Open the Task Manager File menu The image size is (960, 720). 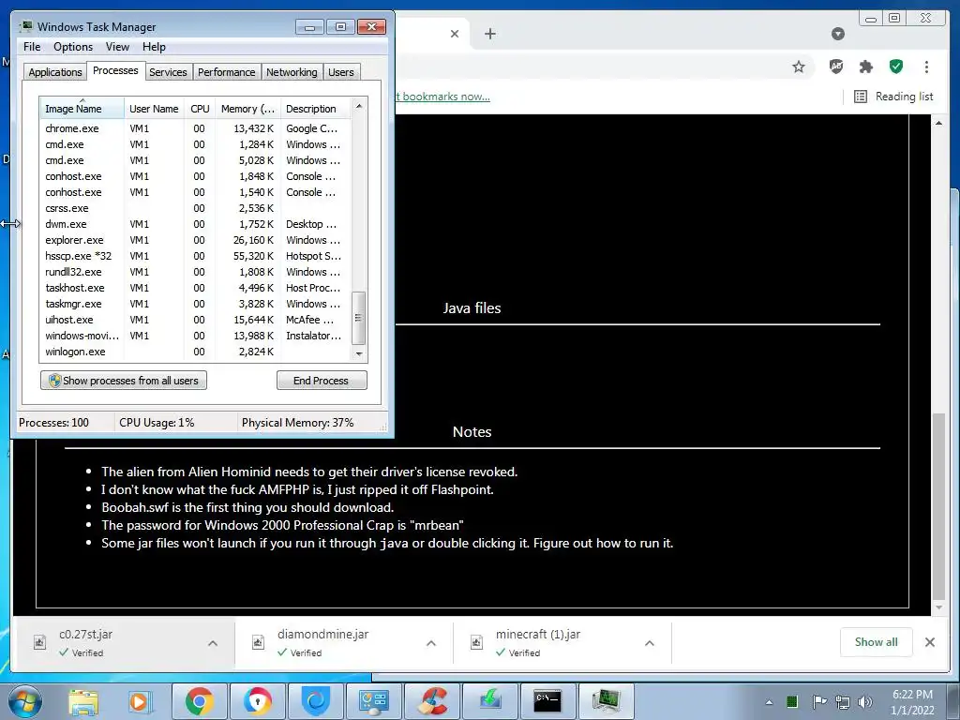click(x=32, y=47)
